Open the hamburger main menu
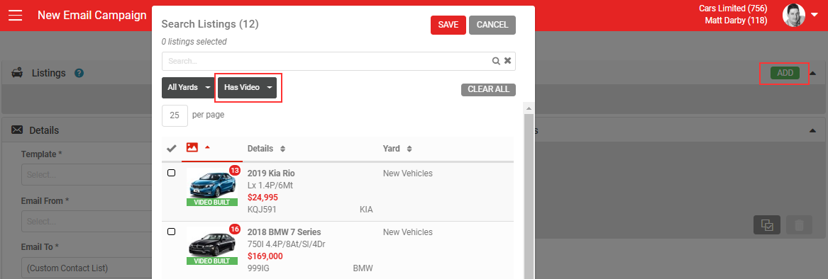The height and width of the screenshot is (279, 828). pyautogui.click(x=16, y=16)
